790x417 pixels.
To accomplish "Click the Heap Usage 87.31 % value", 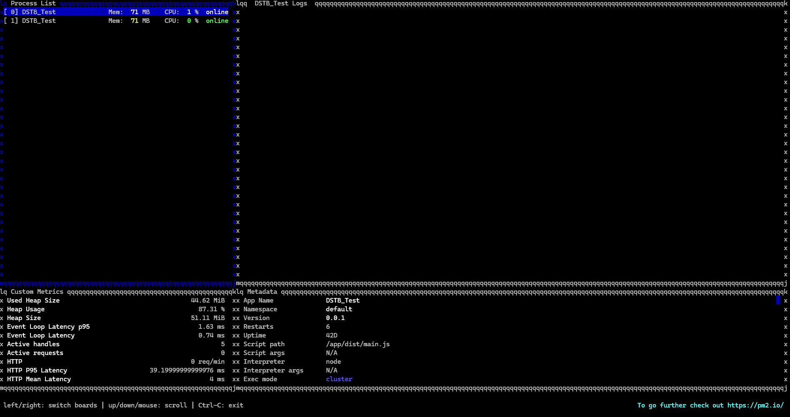I will pyautogui.click(x=211, y=309).
